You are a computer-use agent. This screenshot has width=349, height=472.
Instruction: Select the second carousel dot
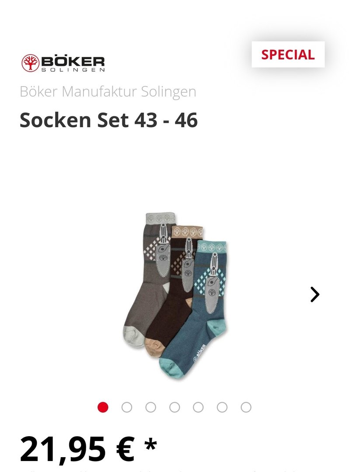click(x=127, y=407)
